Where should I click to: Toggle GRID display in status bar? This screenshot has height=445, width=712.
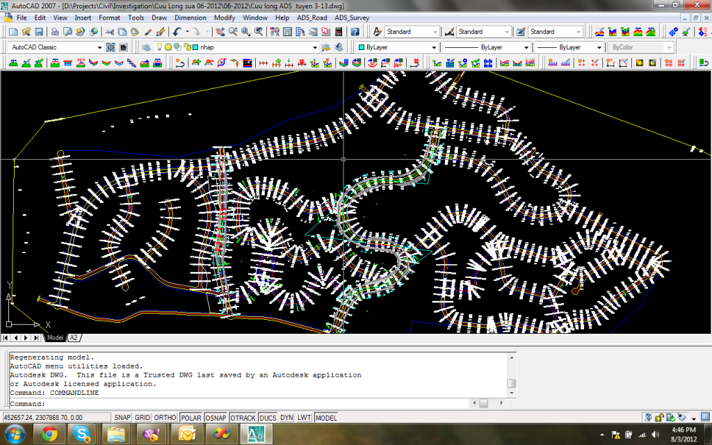pos(142,418)
